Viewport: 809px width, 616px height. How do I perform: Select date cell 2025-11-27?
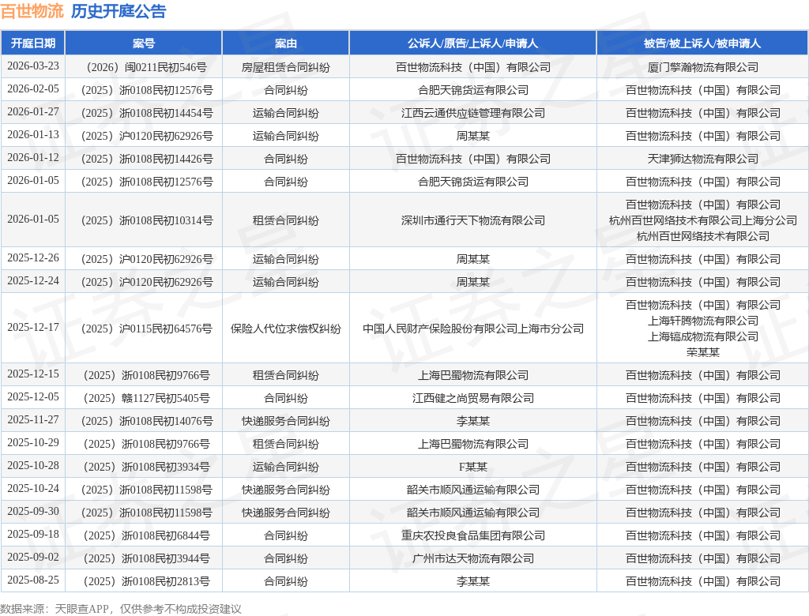click(33, 420)
